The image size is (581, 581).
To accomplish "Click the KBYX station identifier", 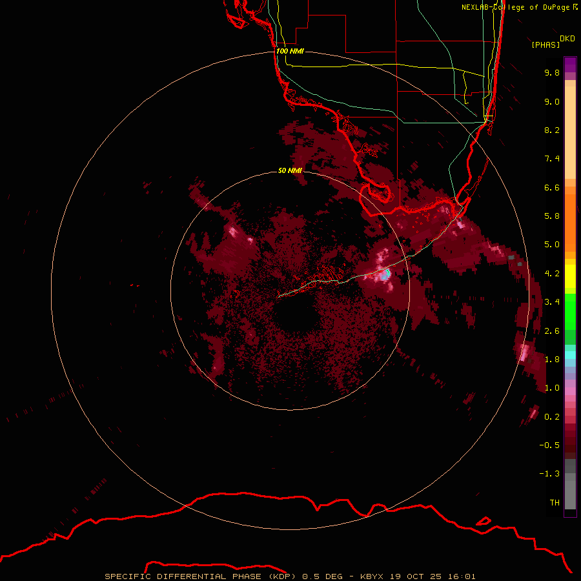I will pyautogui.click(x=372, y=576).
